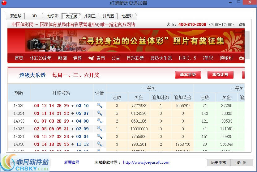Open 专题 in the navigation bar
Viewport: 257px width, 172px height.
tap(77, 58)
